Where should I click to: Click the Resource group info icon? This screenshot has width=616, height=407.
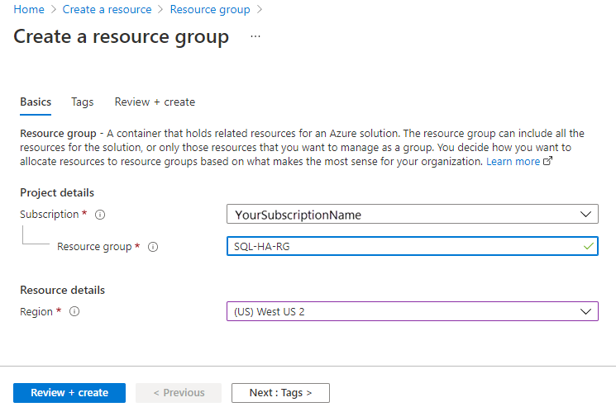(153, 247)
